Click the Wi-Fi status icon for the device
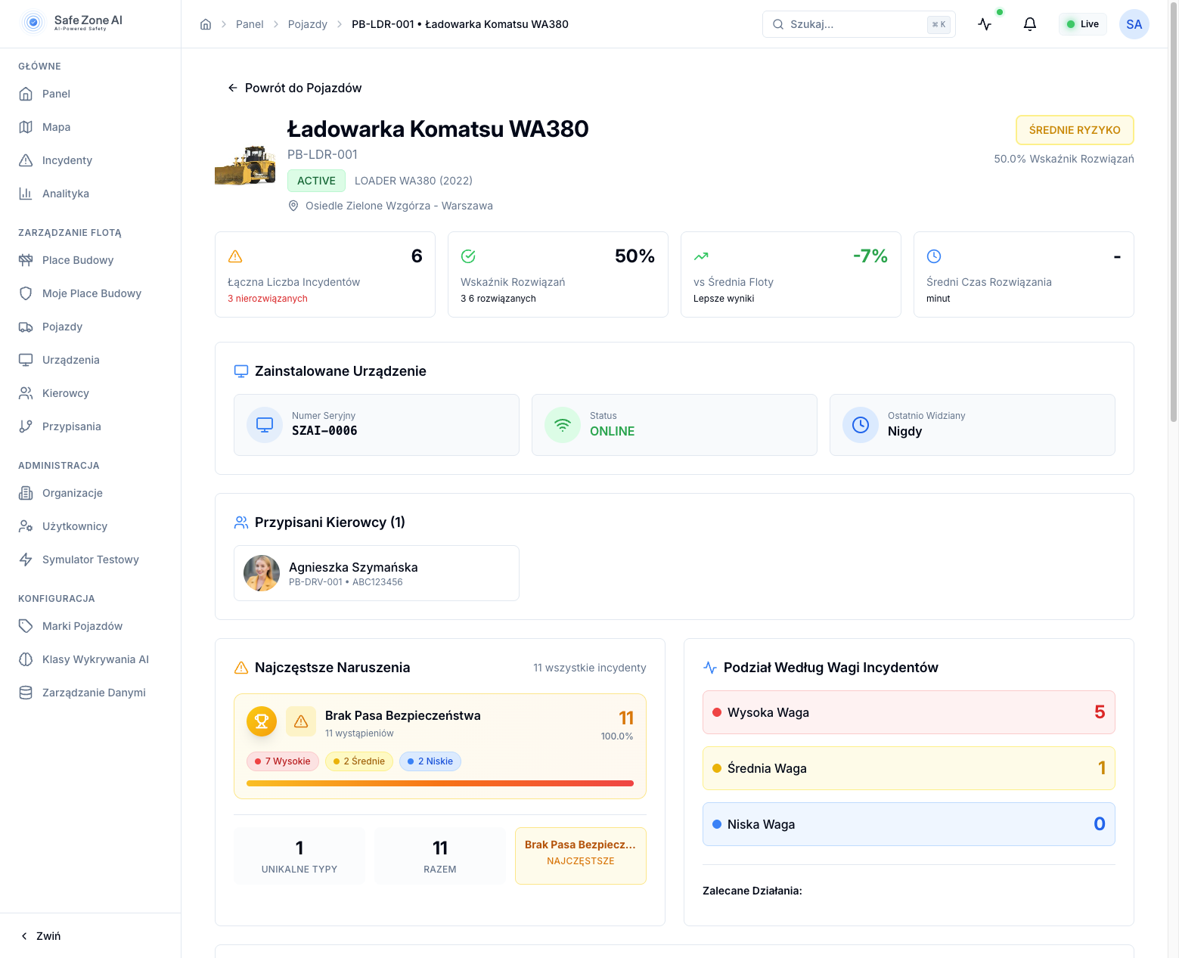The image size is (1179, 958). [563, 425]
